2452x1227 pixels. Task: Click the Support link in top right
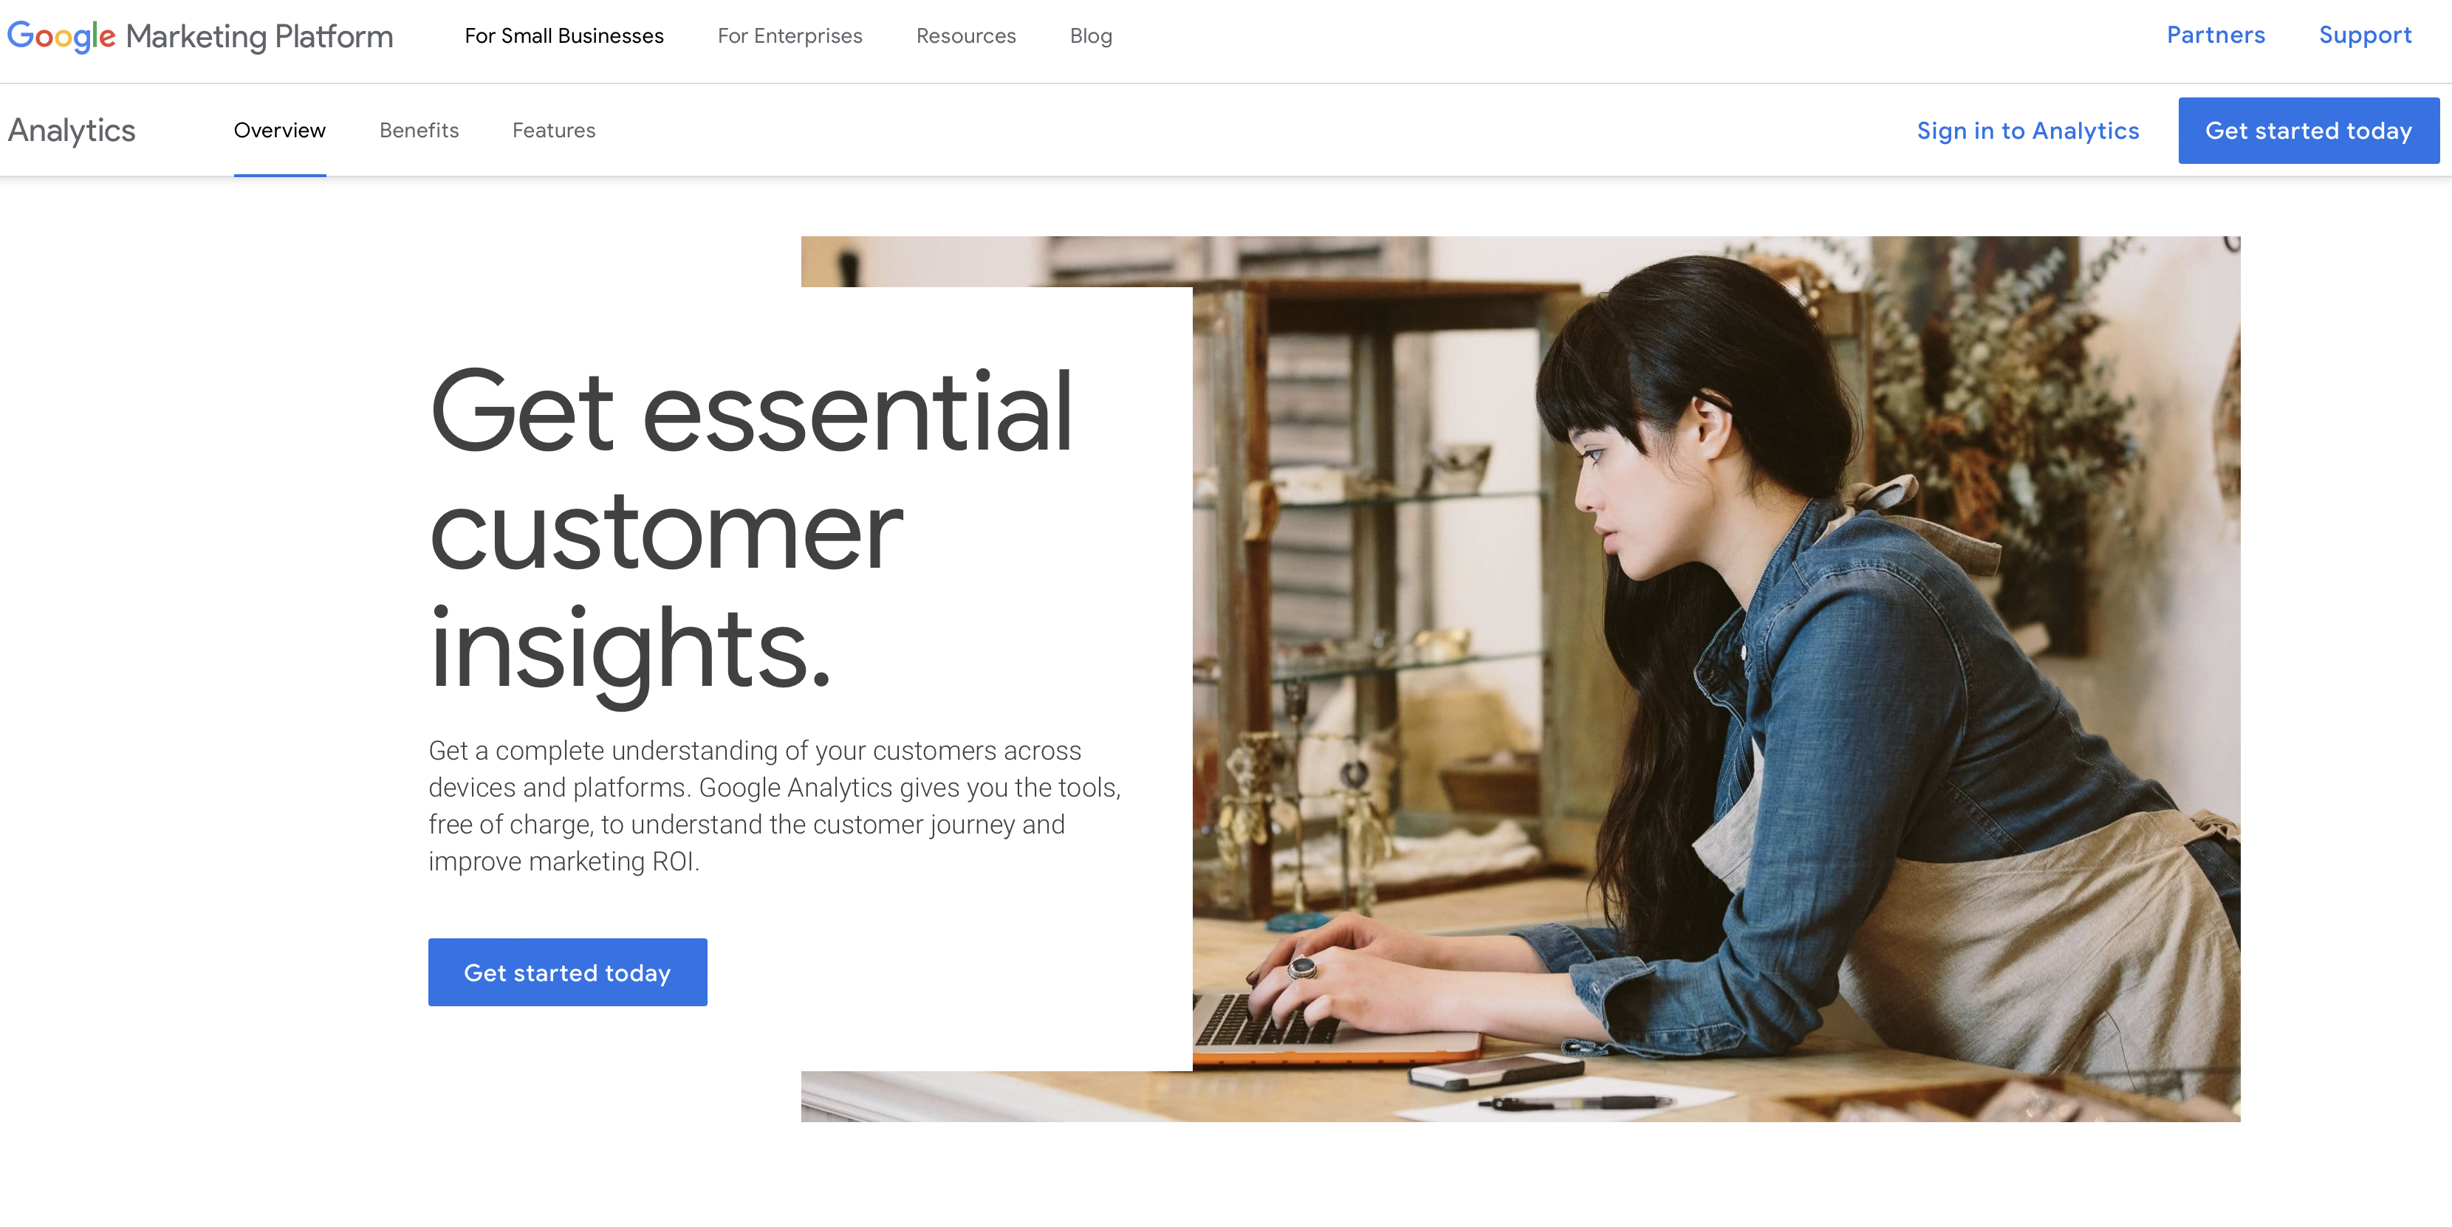2364,36
